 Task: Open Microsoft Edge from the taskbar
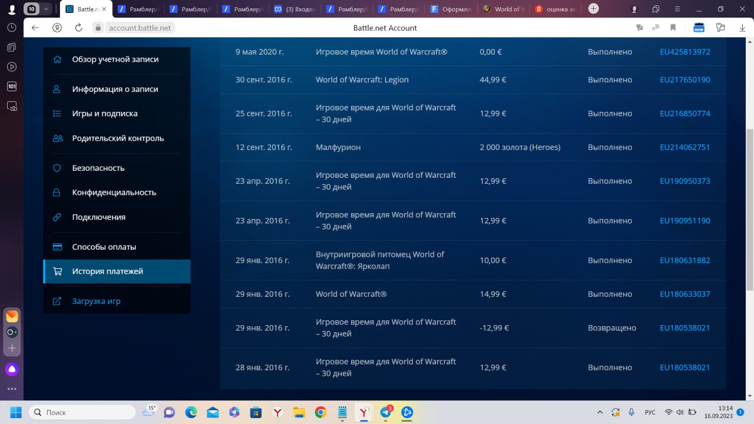click(191, 412)
